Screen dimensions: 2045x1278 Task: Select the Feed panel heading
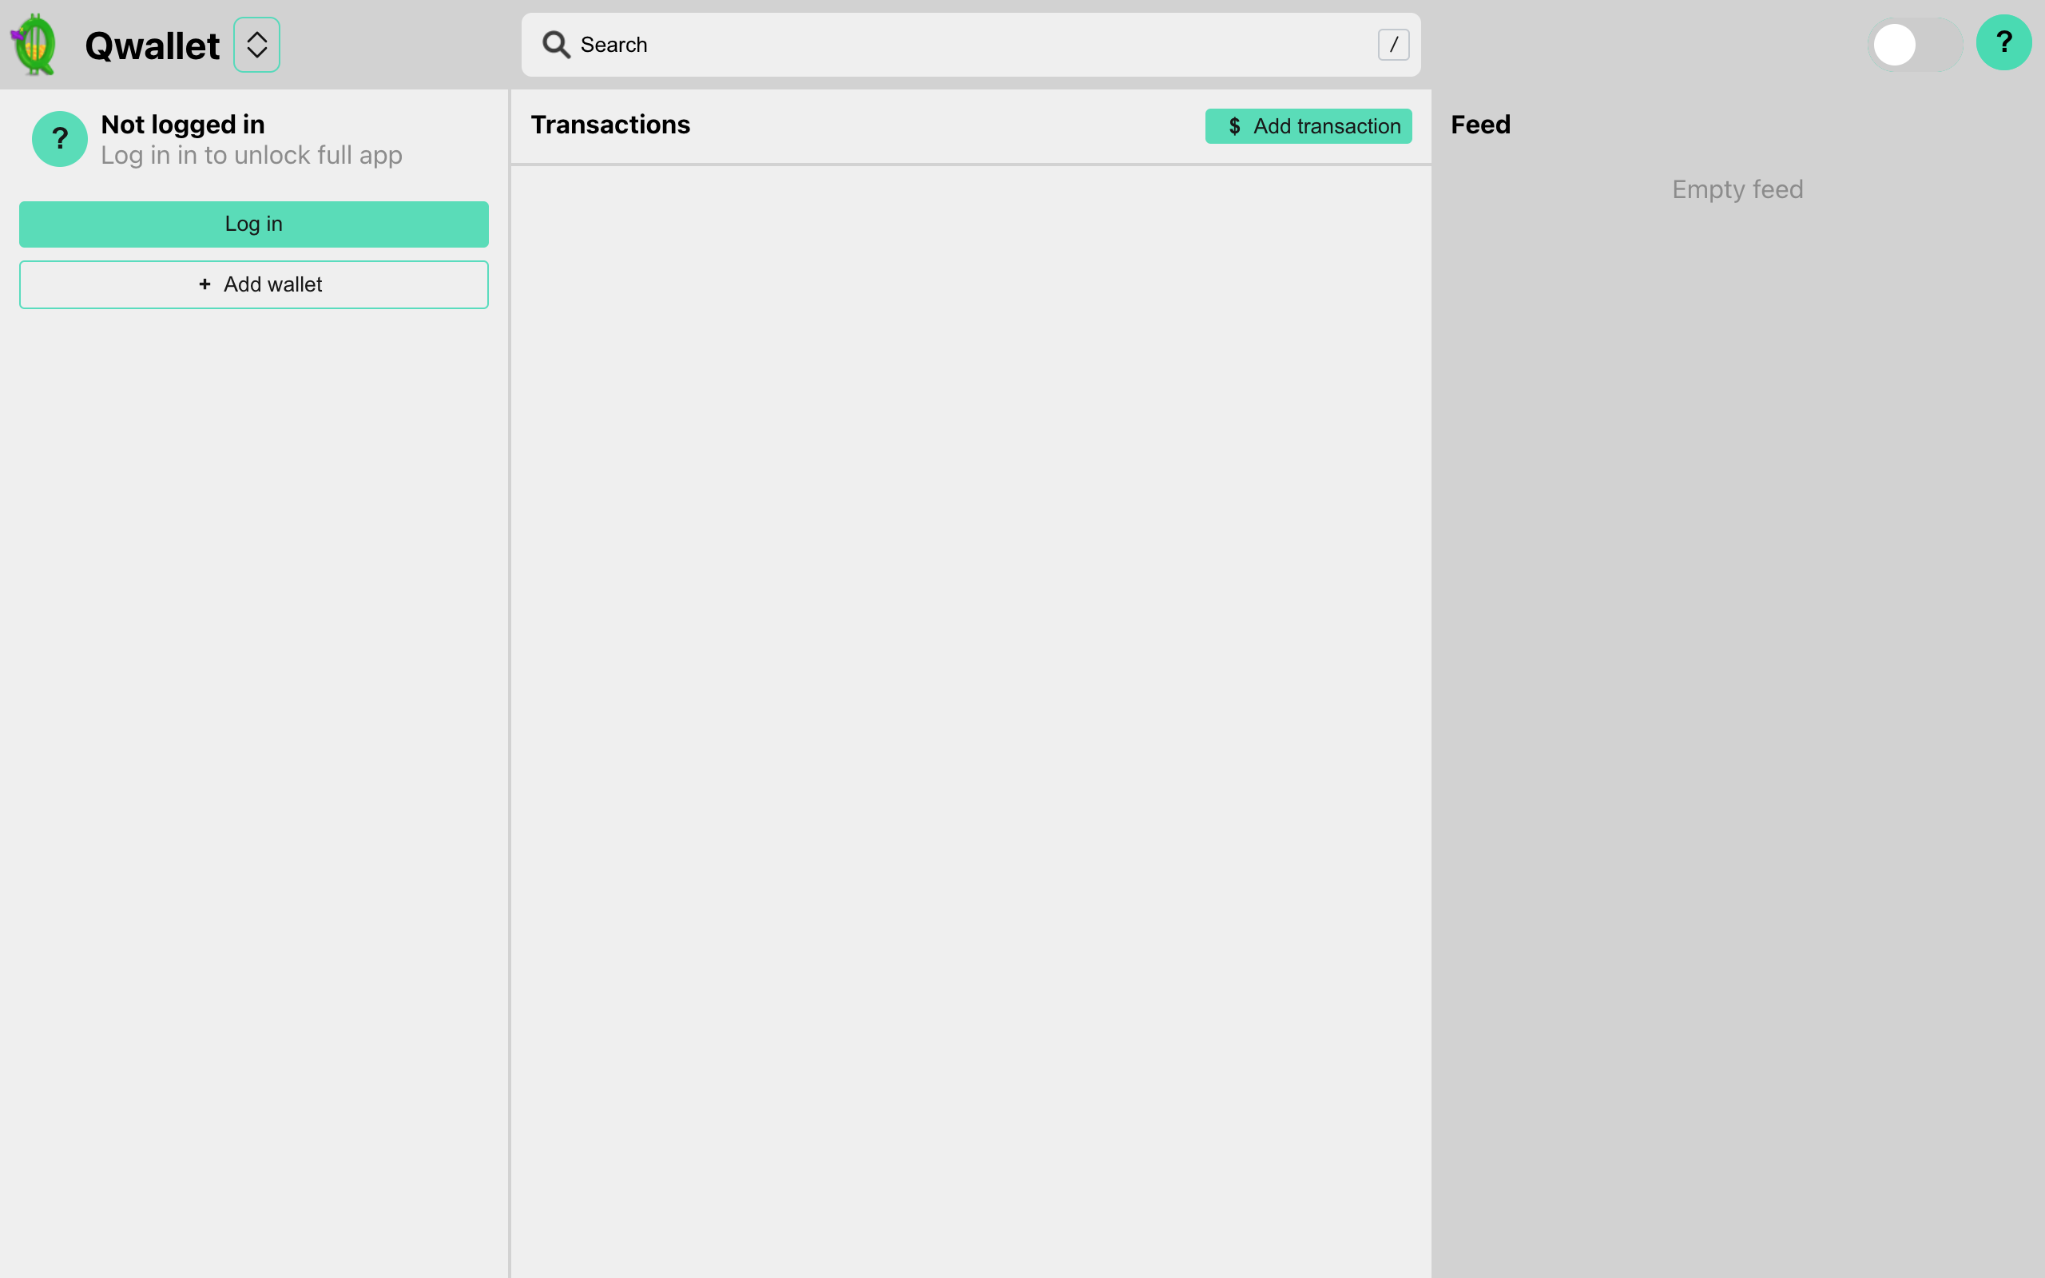[x=1479, y=125]
